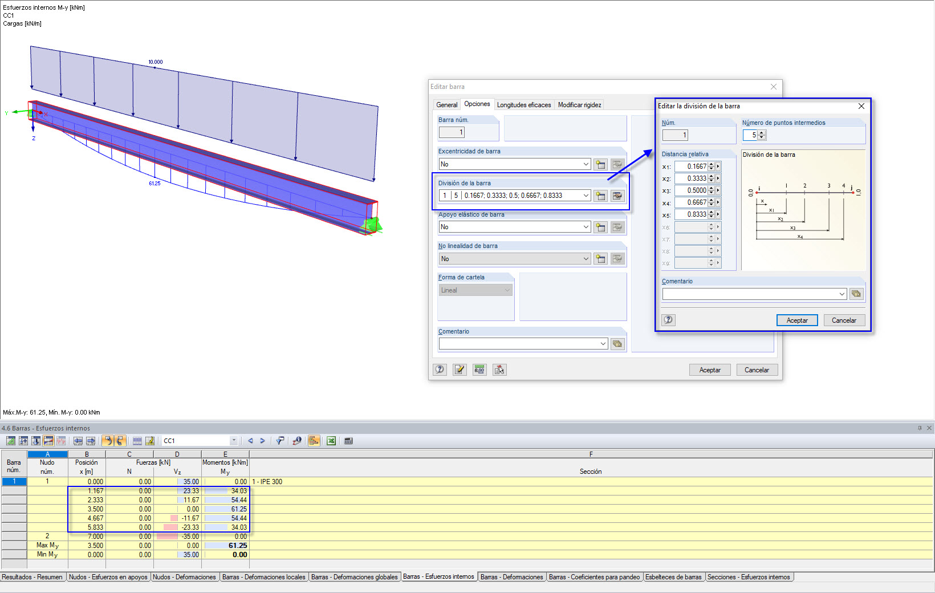Select position cell '1.167' in table
935x593 pixels.
point(87,491)
